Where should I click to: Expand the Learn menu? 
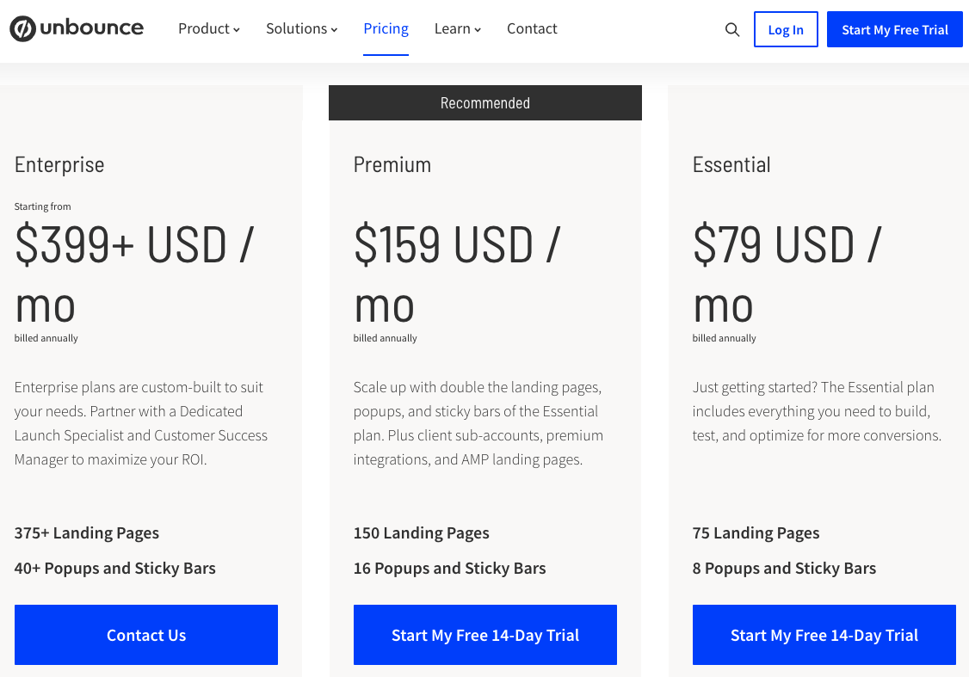pyautogui.click(x=457, y=29)
